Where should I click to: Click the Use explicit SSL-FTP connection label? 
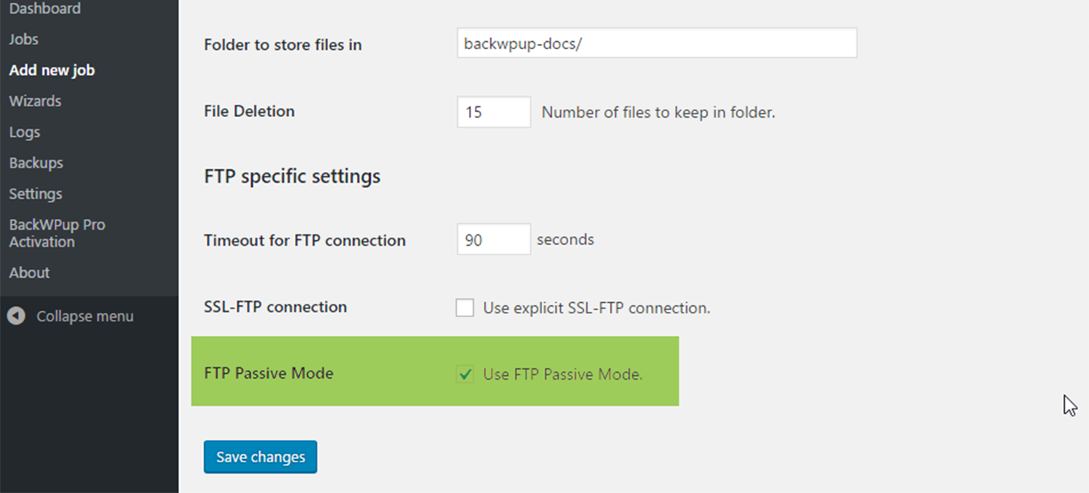coord(596,308)
